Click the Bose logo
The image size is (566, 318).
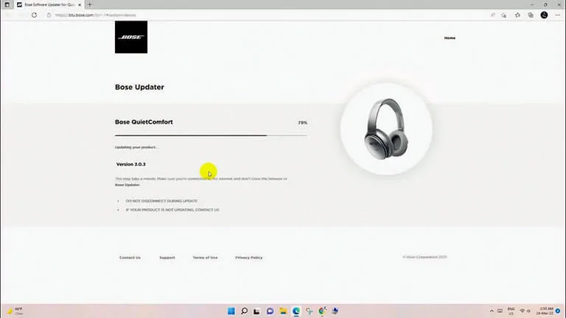tap(131, 37)
